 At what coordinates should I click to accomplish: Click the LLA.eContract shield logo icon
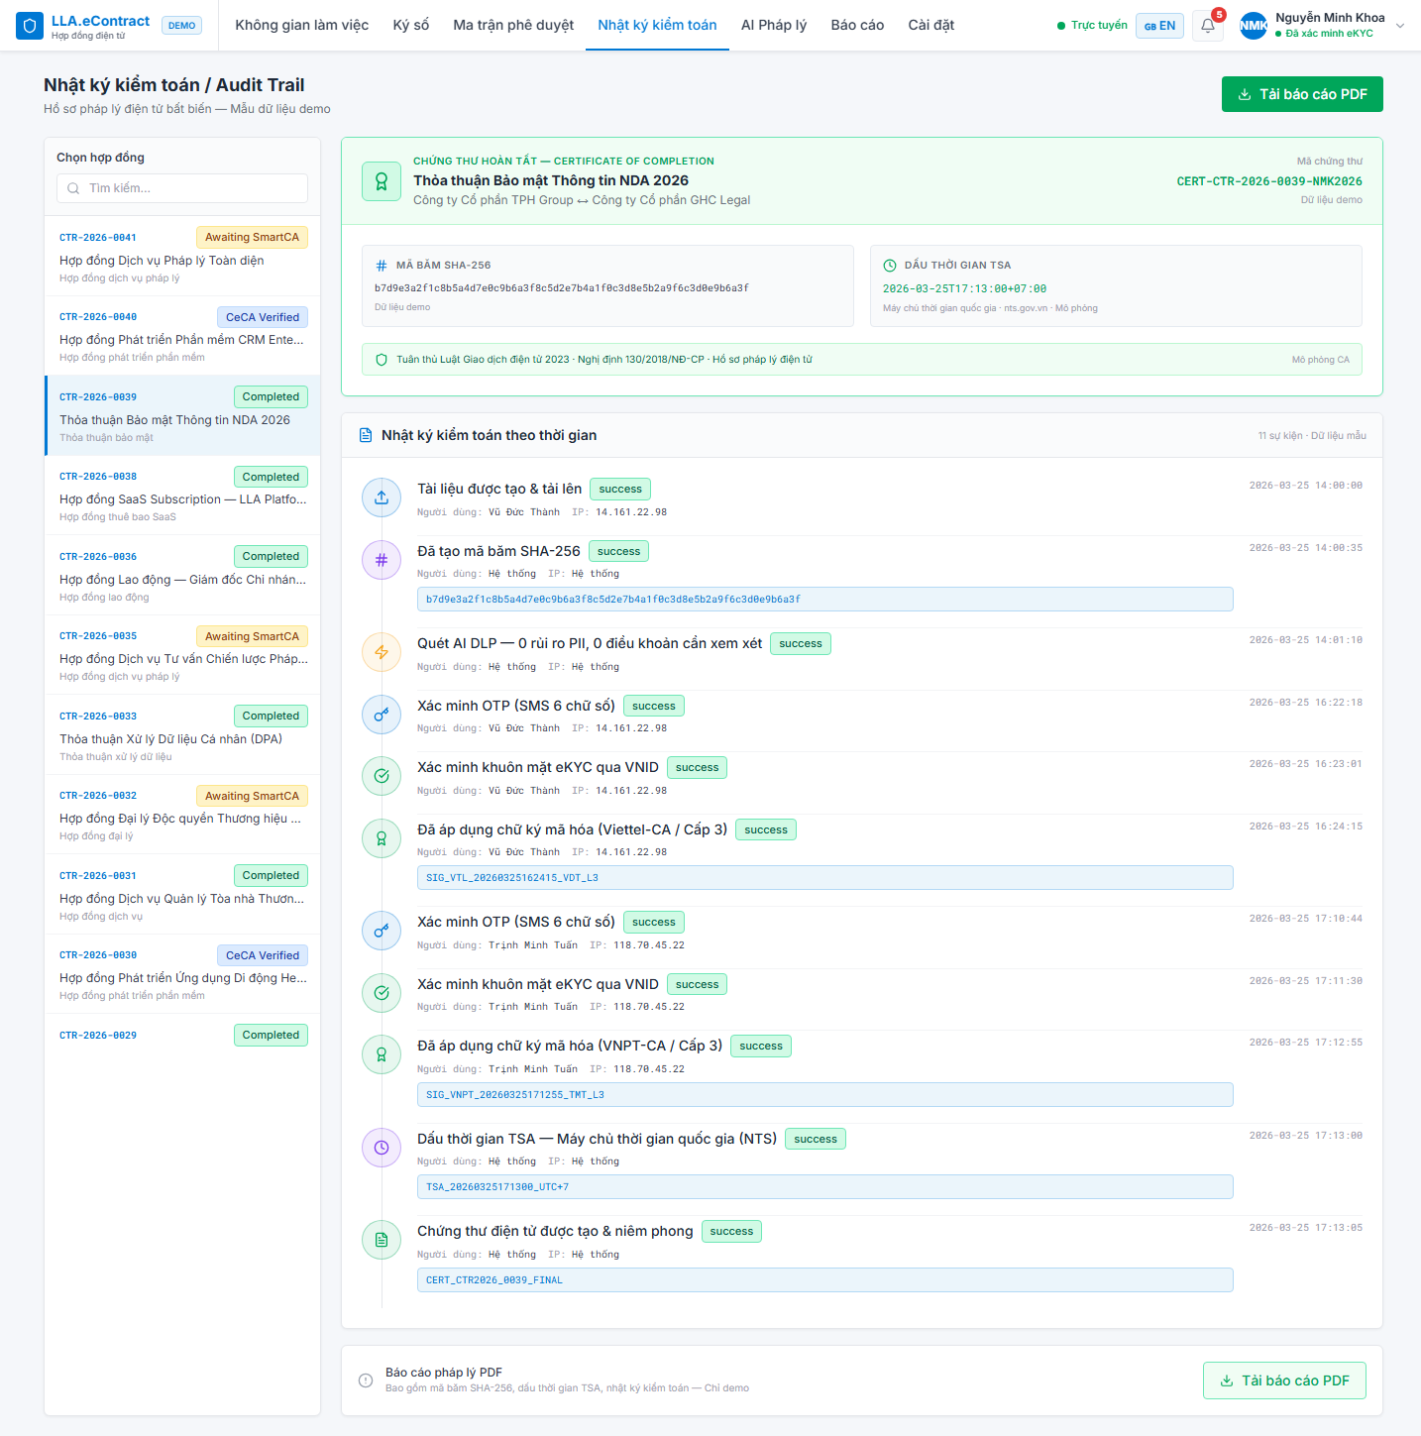pyautogui.click(x=30, y=26)
